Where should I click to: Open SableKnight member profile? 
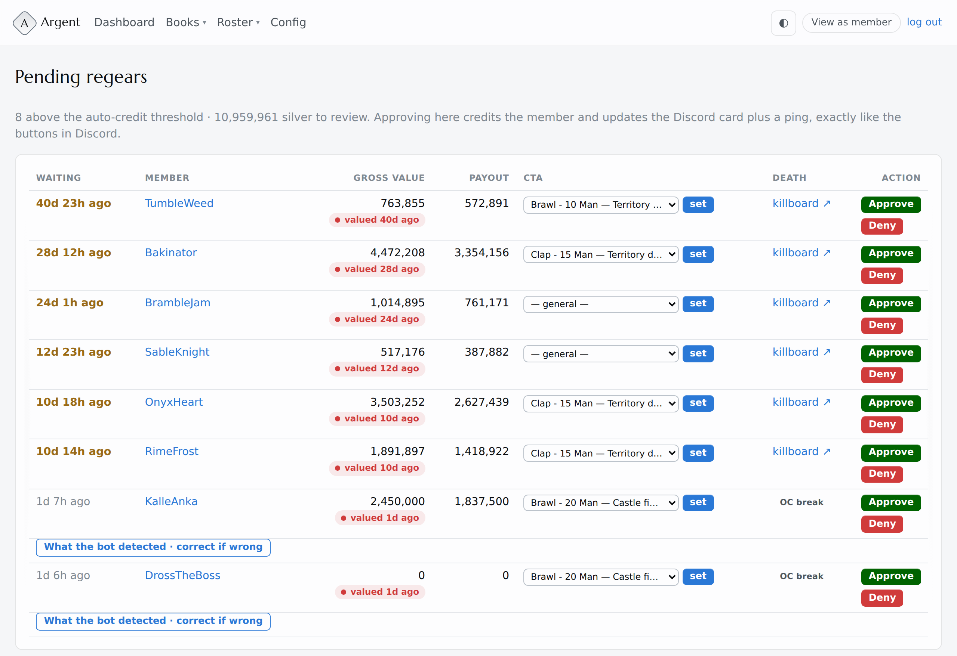tap(177, 352)
